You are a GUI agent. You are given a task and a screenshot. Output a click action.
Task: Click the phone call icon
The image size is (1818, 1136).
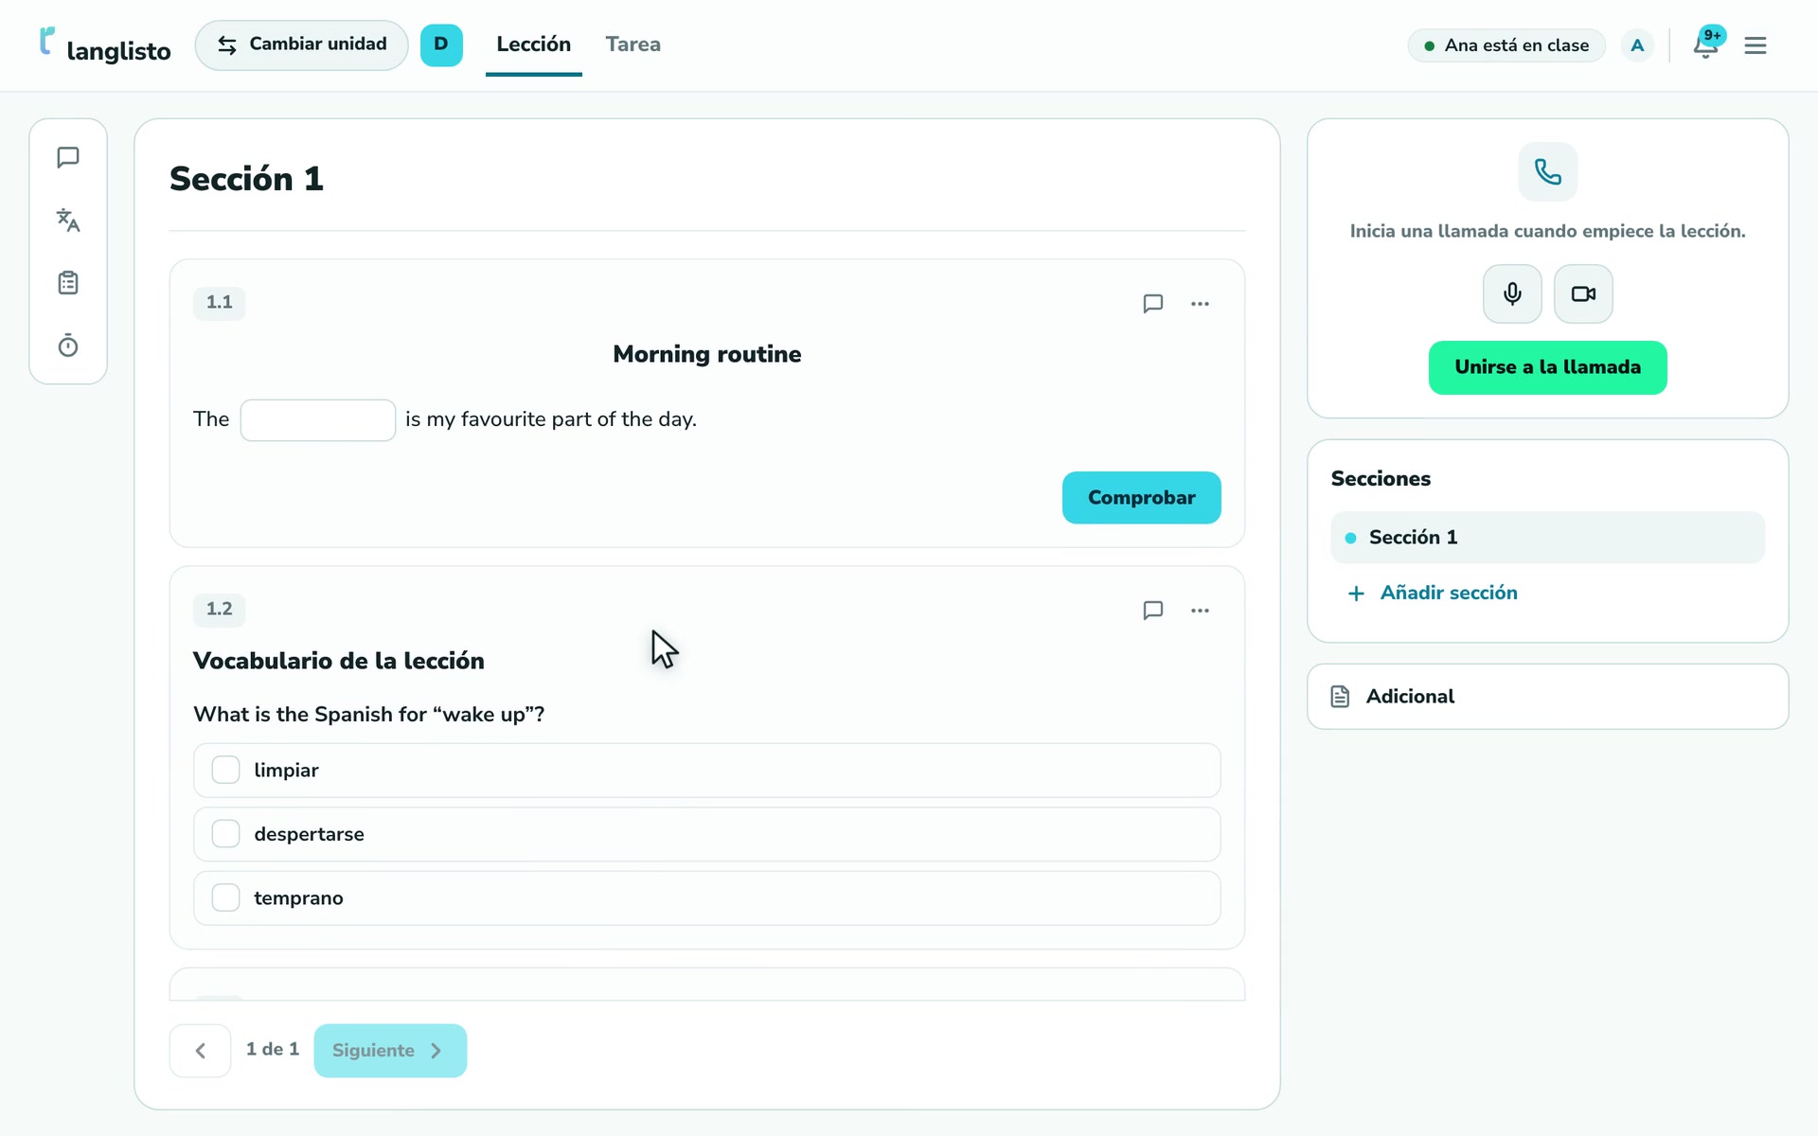click(x=1547, y=171)
